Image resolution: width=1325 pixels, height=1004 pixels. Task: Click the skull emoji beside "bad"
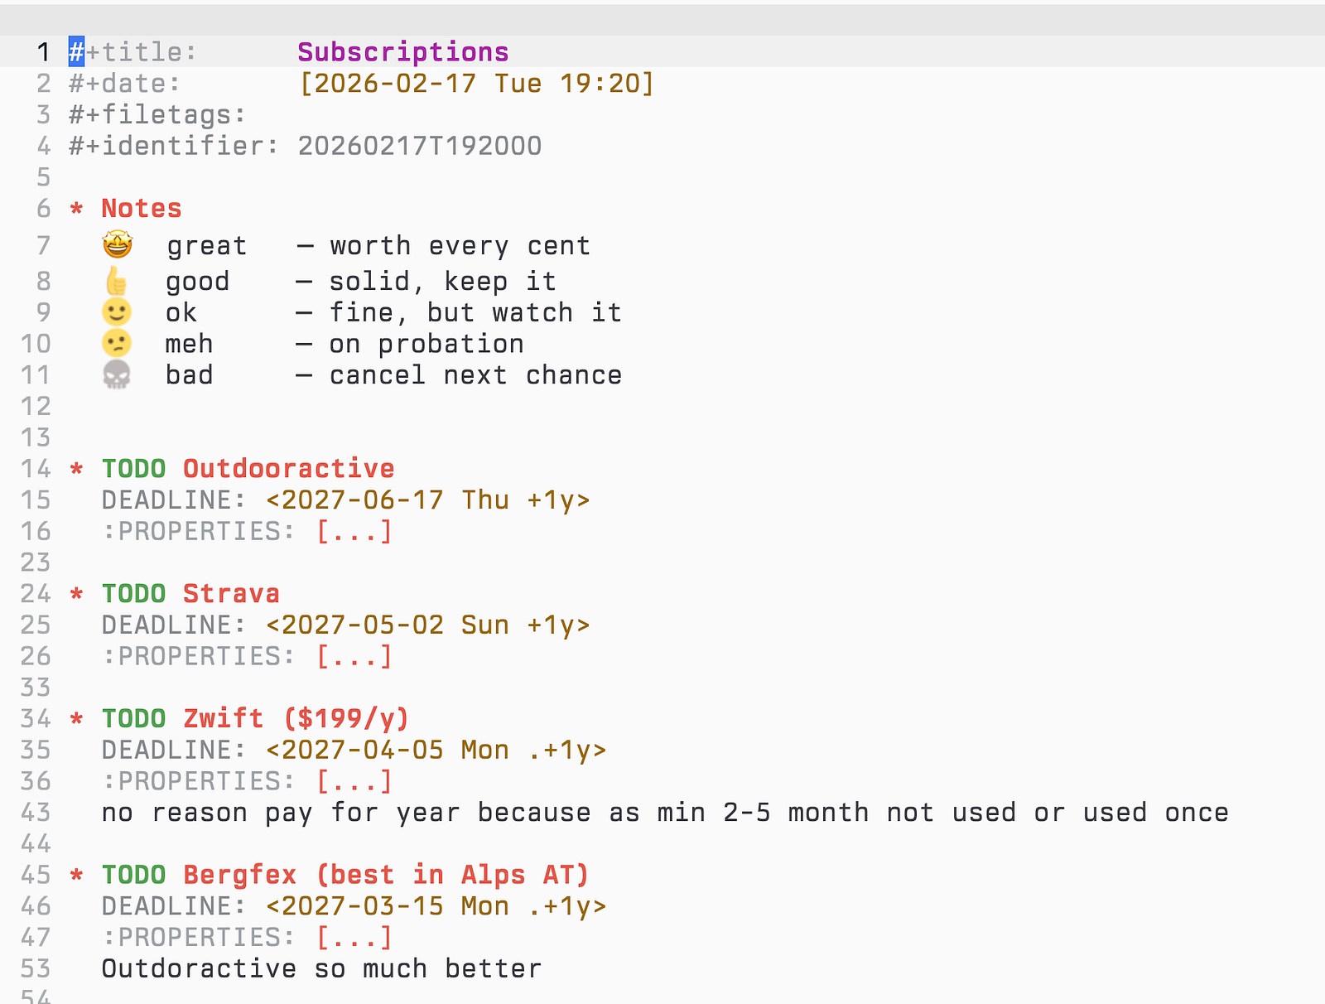[117, 375]
